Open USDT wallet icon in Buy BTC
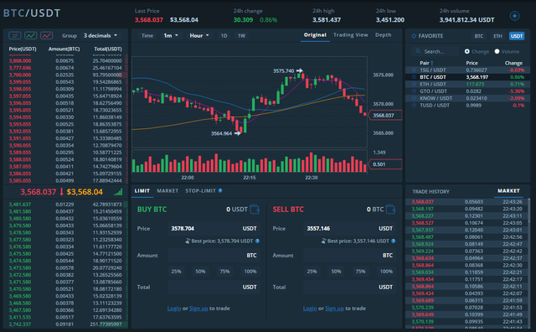 [x=255, y=209]
